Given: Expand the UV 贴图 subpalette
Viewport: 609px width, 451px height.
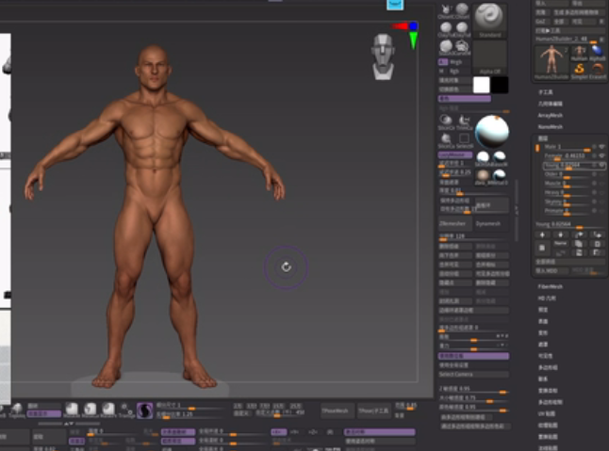Looking at the screenshot, I should 547,413.
